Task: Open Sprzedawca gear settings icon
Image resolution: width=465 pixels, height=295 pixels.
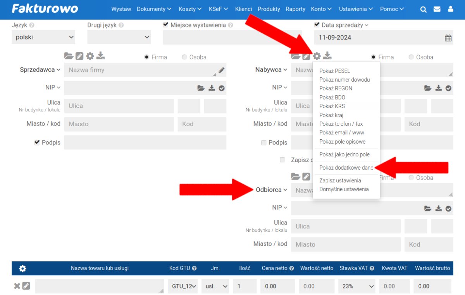Action: (90, 56)
